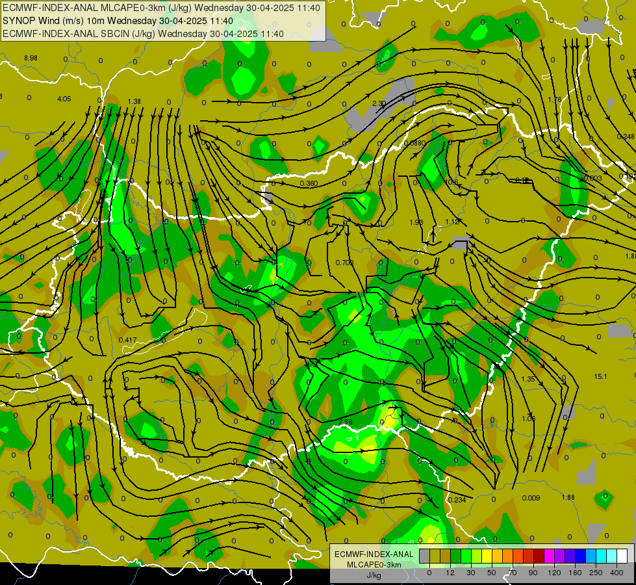The height and width of the screenshot is (585, 636).
Task: Select the map value '1.76'
Action: tap(555, 100)
